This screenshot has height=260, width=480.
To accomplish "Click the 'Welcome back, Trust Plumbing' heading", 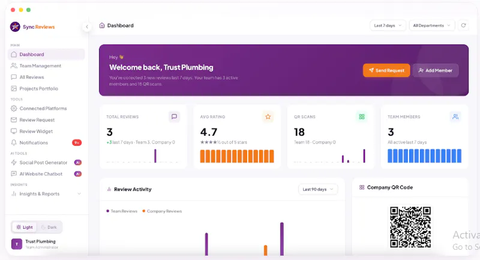I will click(161, 67).
